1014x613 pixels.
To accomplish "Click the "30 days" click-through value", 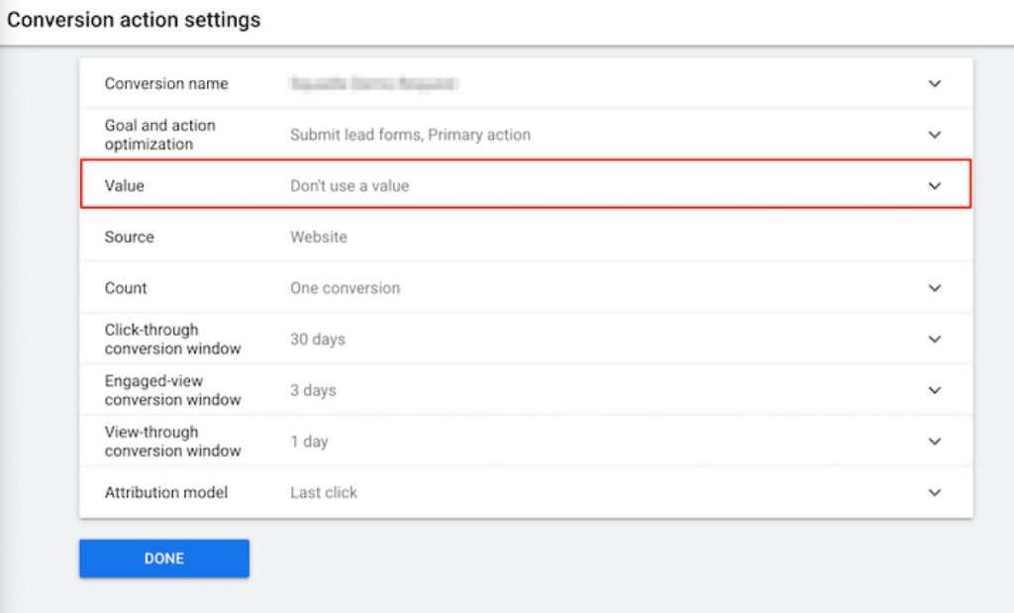I will pyautogui.click(x=317, y=339).
